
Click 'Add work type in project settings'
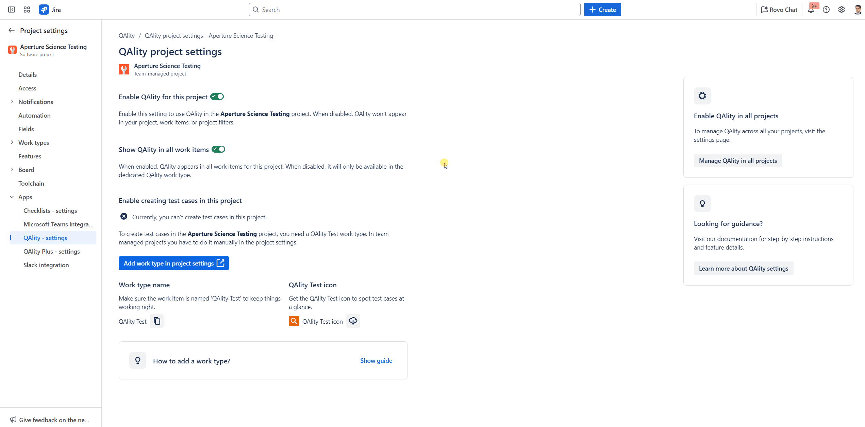pos(174,263)
